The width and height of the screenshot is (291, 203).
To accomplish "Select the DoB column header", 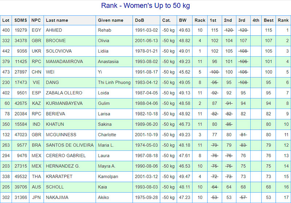I will pos(139,20).
